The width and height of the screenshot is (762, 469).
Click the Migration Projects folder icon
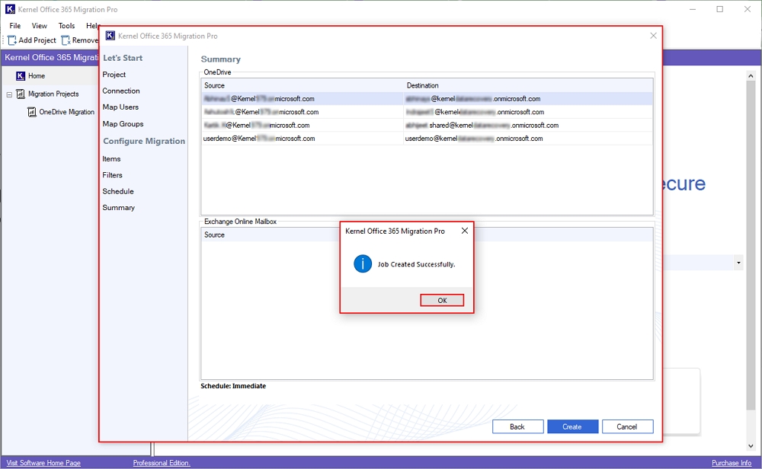pyautogui.click(x=21, y=94)
